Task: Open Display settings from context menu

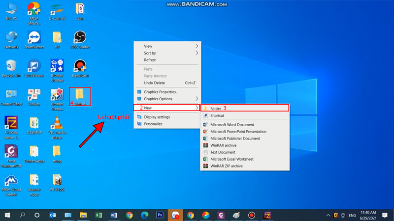Action: (x=157, y=117)
